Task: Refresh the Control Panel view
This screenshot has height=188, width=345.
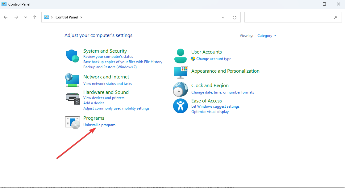Action: click(235, 17)
